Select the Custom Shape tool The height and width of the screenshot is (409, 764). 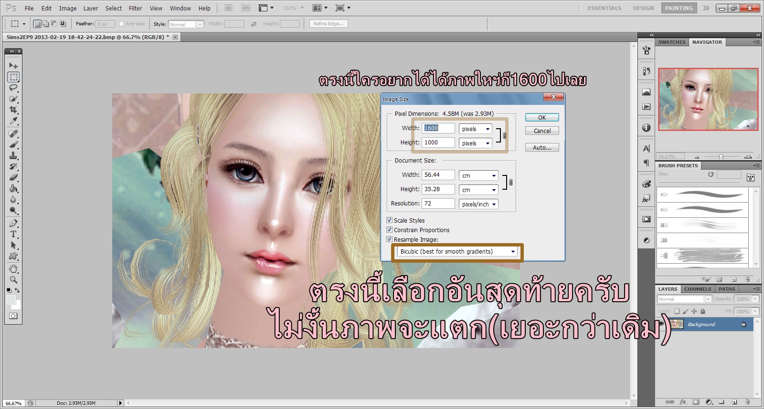(13, 256)
